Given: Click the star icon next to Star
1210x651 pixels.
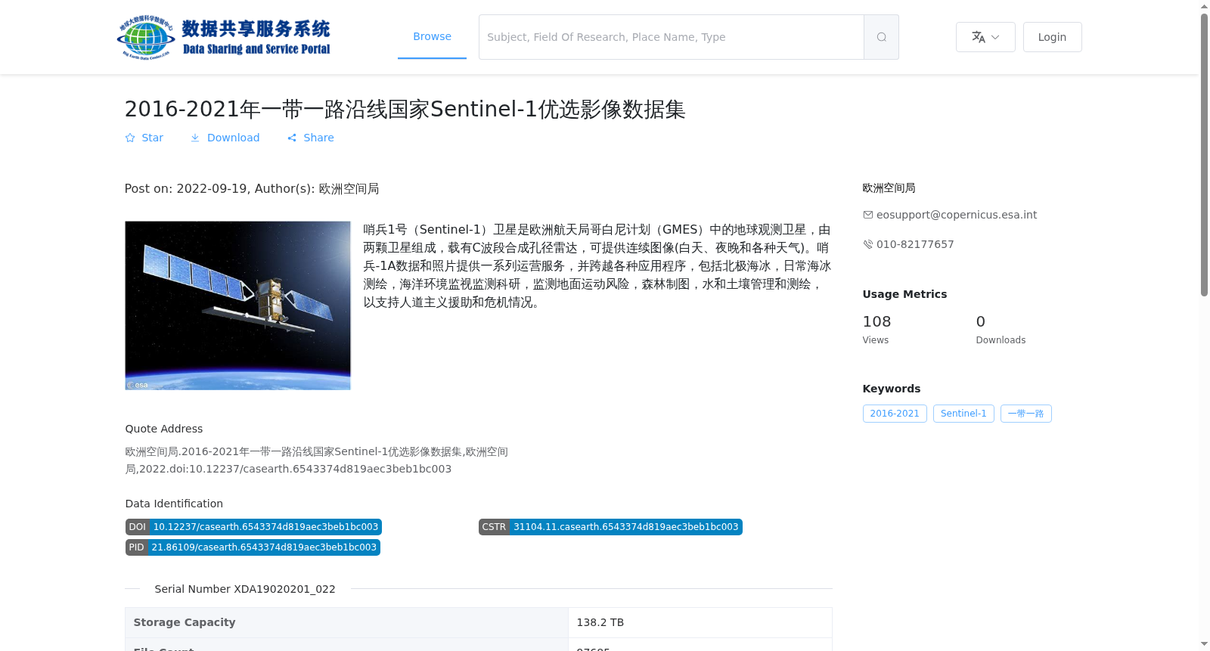Looking at the screenshot, I should click(x=130, y=138).
